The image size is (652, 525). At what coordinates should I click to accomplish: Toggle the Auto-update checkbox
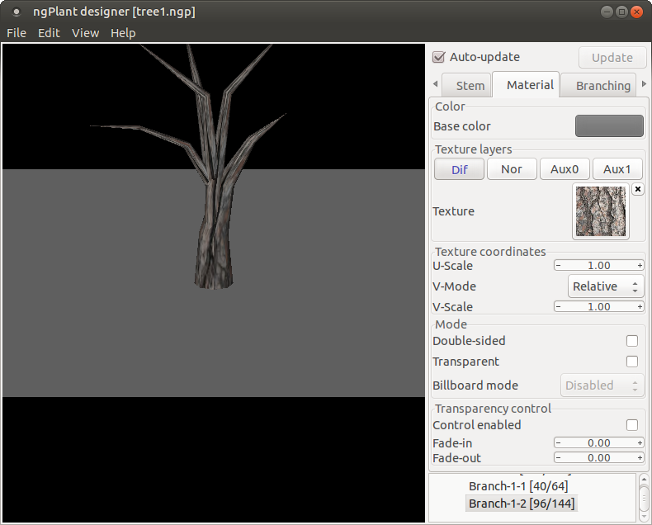439,58
